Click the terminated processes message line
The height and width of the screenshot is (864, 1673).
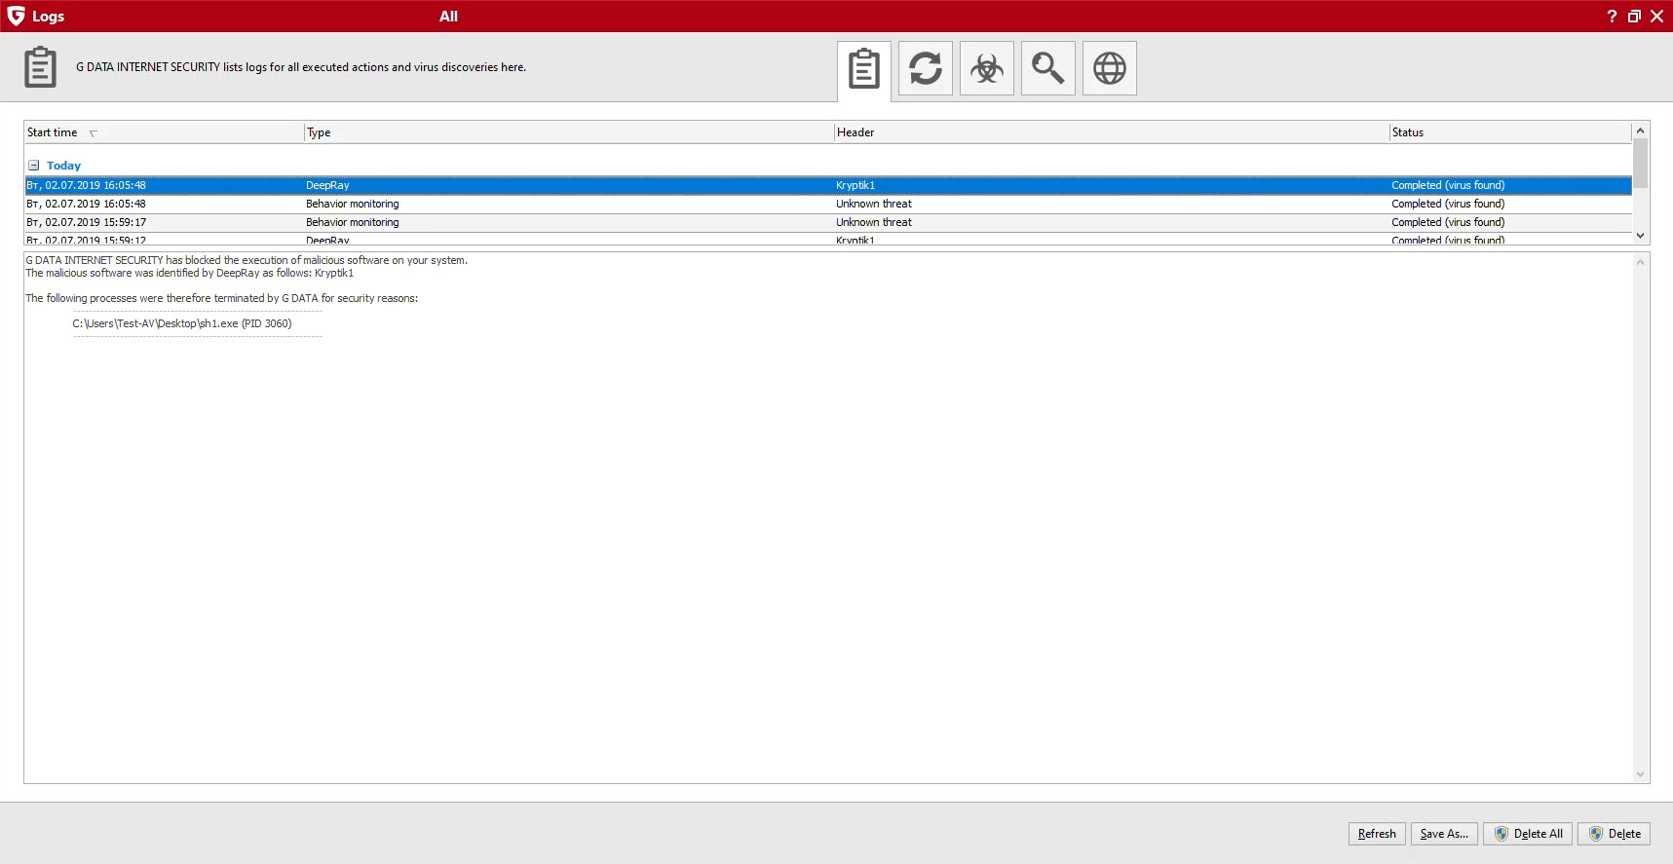coord(221,298)
